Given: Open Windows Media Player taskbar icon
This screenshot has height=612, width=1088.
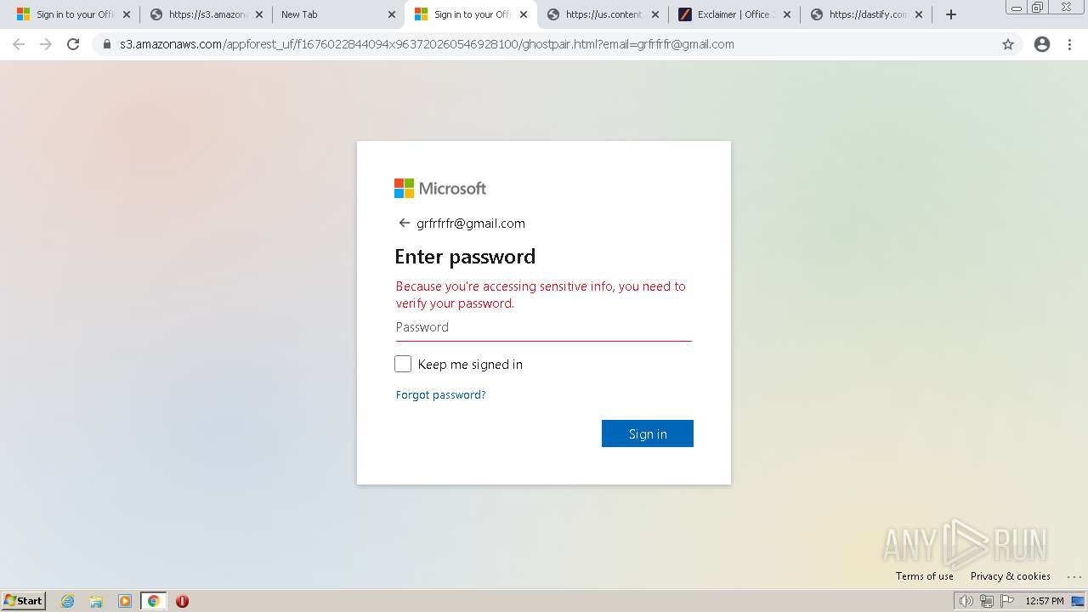Looking at the screenshot, I should [x=125, y=601].
